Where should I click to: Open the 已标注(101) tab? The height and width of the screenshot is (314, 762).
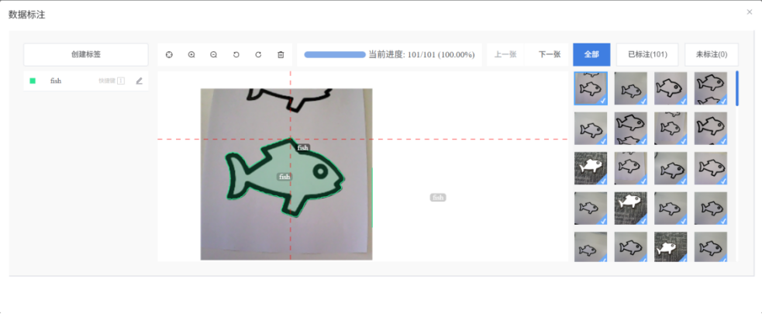pos(647,54)
